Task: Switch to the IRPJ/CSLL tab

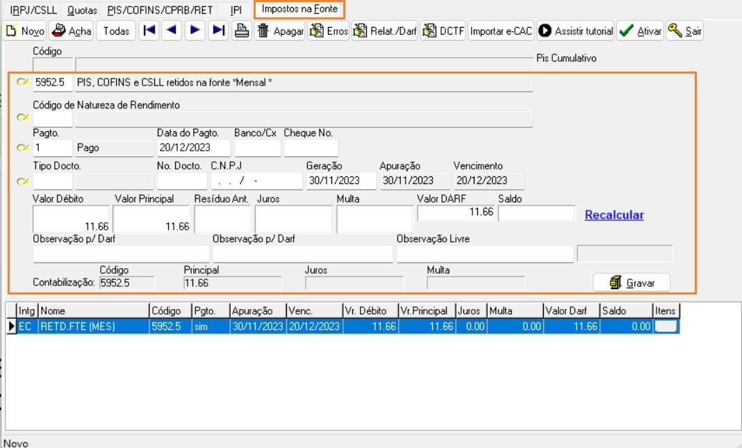Action: coord(33,10)
